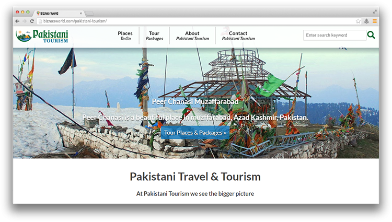
Task: Close the Biznas World tab
Action: coord(81,13)
